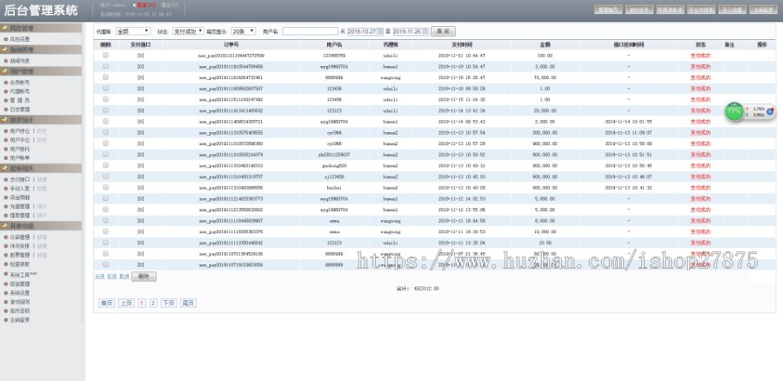Click the 其他功能 section folder icon

tap(4, 224)
